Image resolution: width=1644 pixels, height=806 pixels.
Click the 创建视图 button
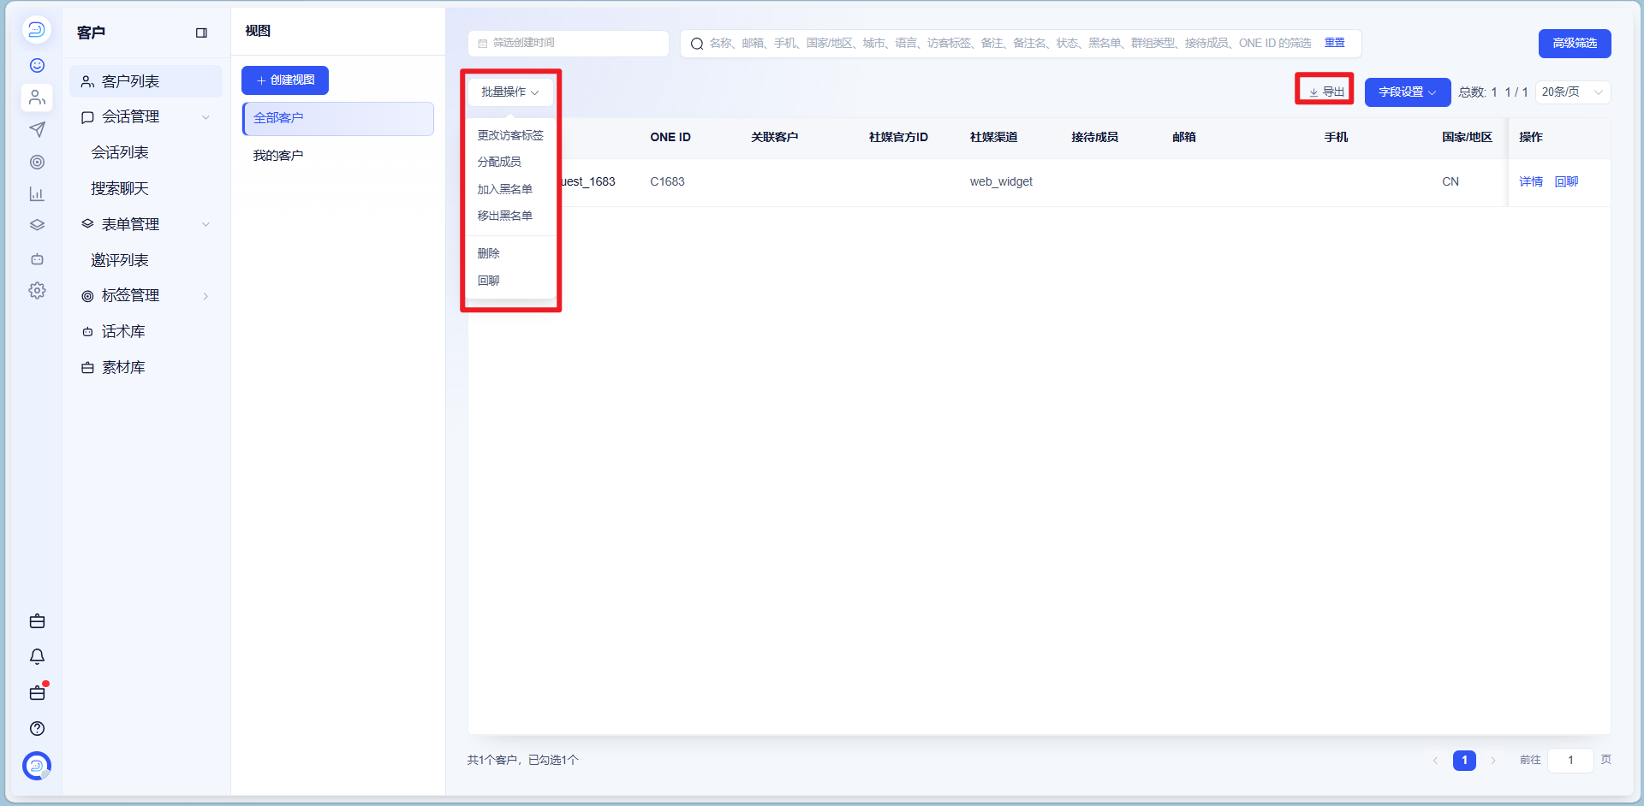pyautogui.click(x=285, y=80)
